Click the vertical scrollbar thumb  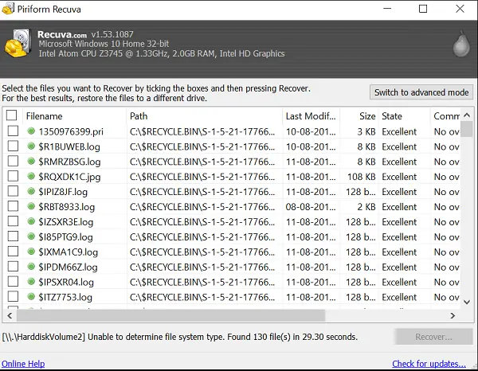coord(467,129)
